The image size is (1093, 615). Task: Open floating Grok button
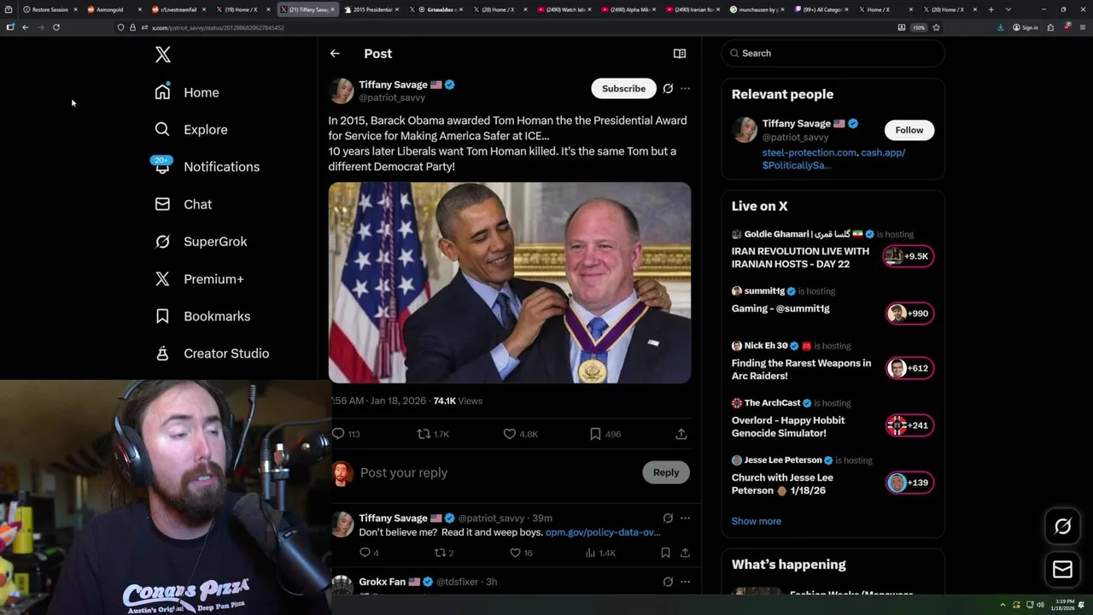1062,526
